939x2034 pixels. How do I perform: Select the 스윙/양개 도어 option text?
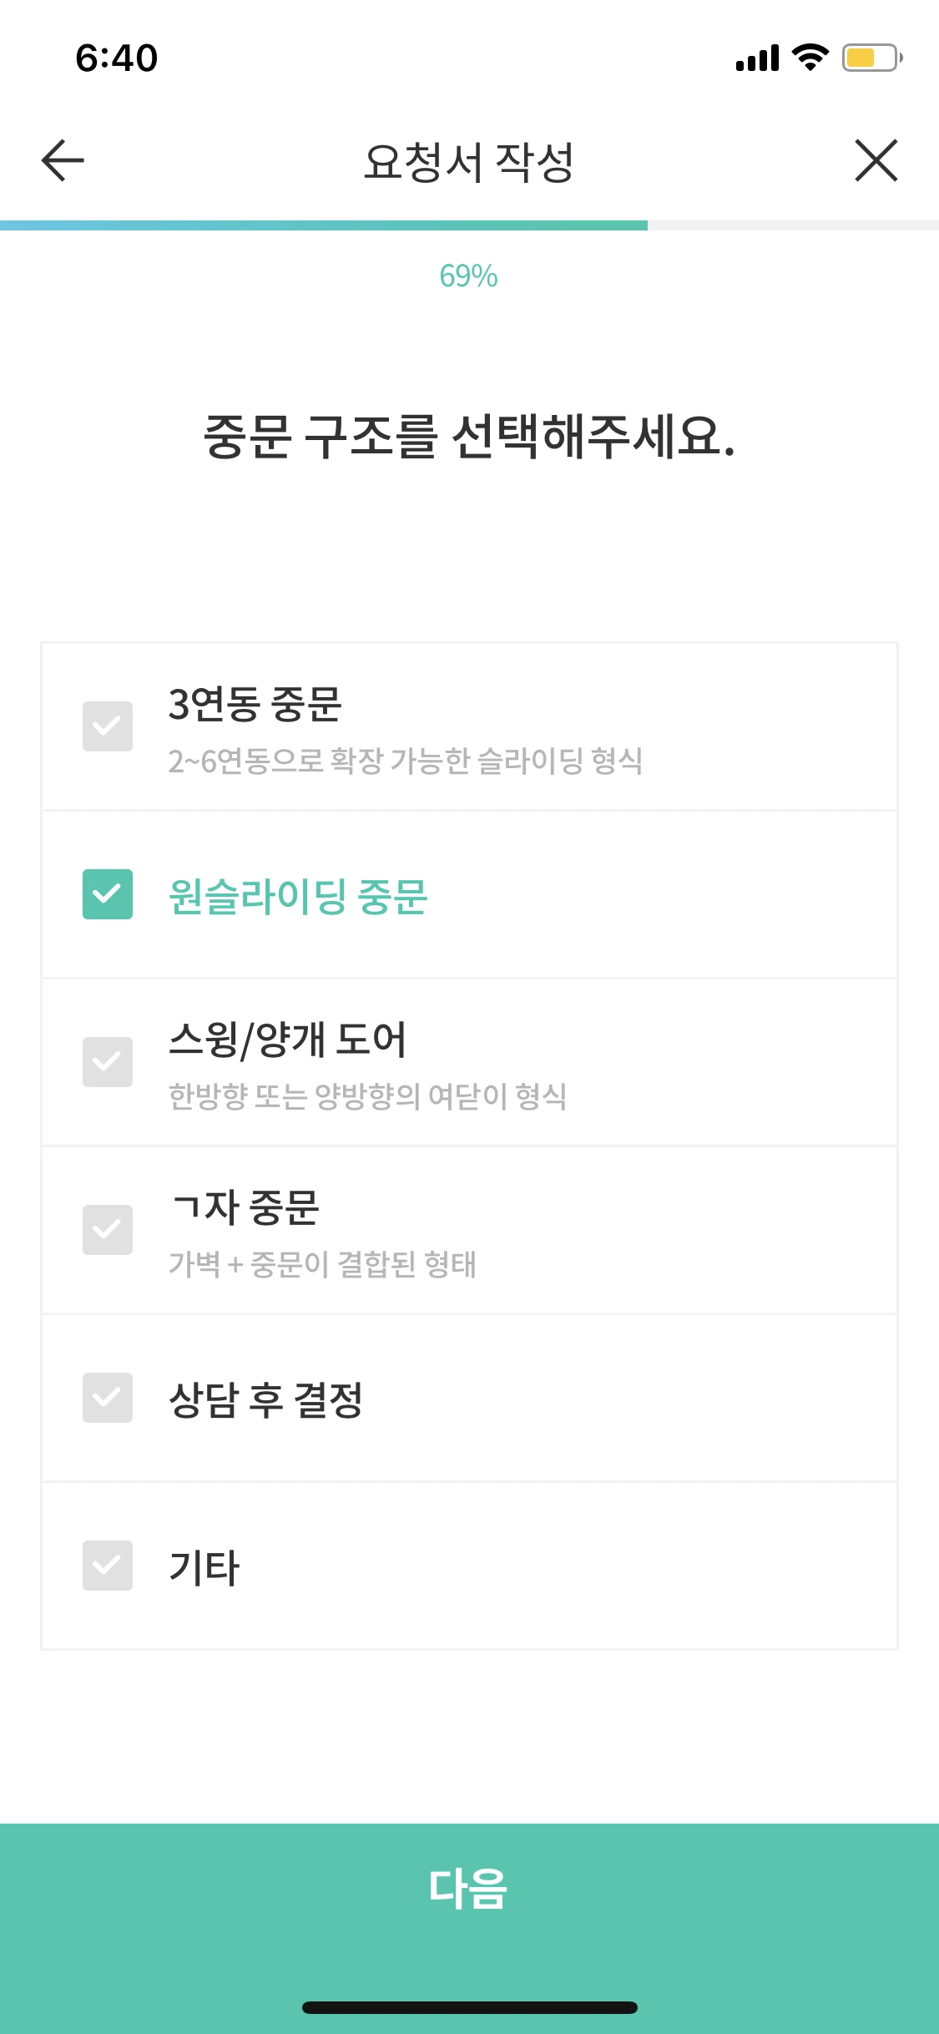click(287, 1040)
